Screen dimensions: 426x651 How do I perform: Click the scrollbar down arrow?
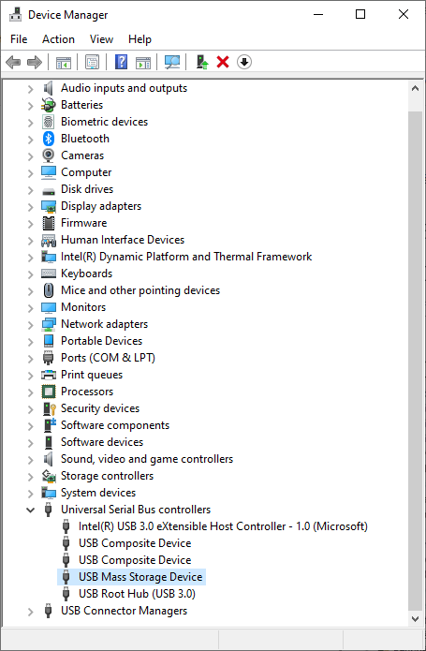(x=415, y=618)
